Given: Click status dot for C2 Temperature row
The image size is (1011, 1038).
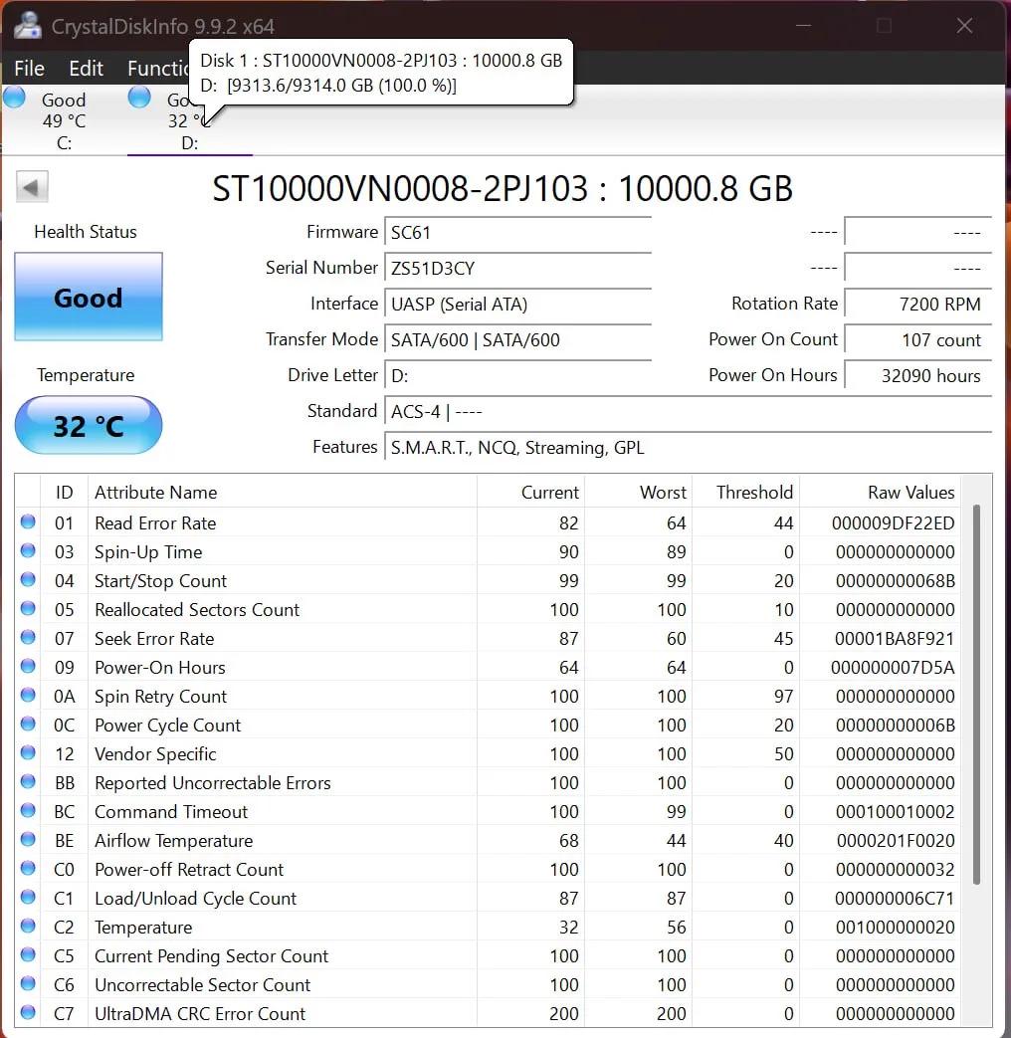Looking at the screenshot, I should tap(28, 926).
